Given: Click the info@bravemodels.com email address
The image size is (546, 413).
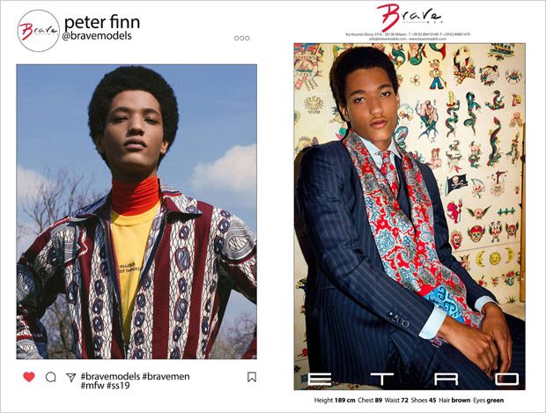Looking at the screenshot, I should (387, 39).
